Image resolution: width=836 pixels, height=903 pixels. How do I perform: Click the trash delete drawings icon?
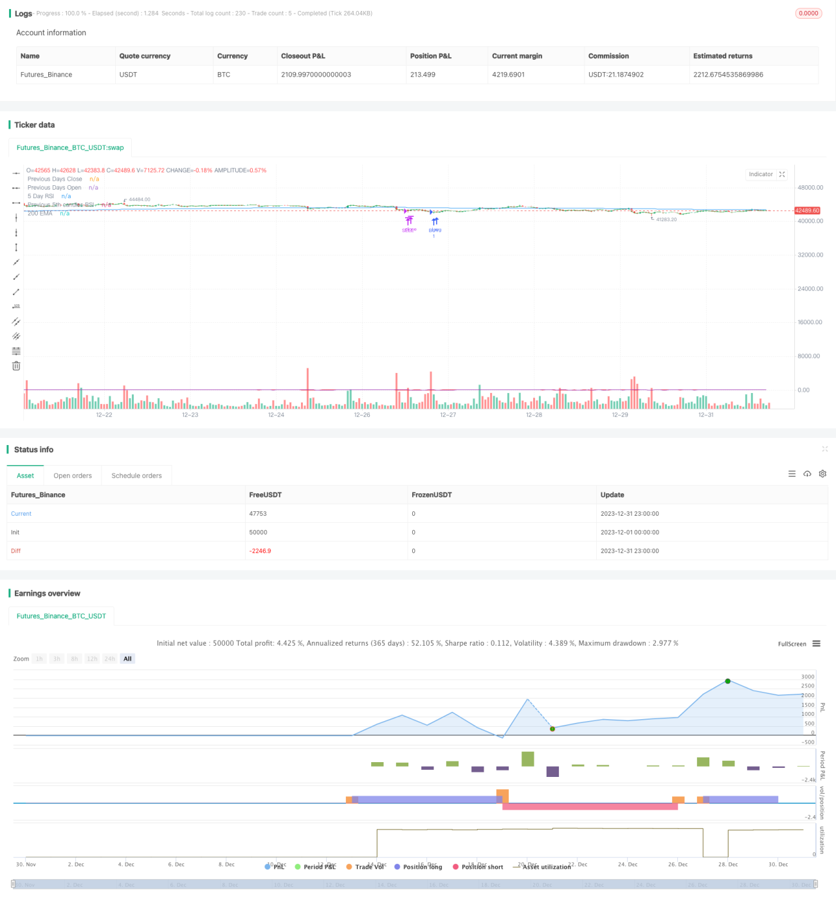(x=16, y=366)
